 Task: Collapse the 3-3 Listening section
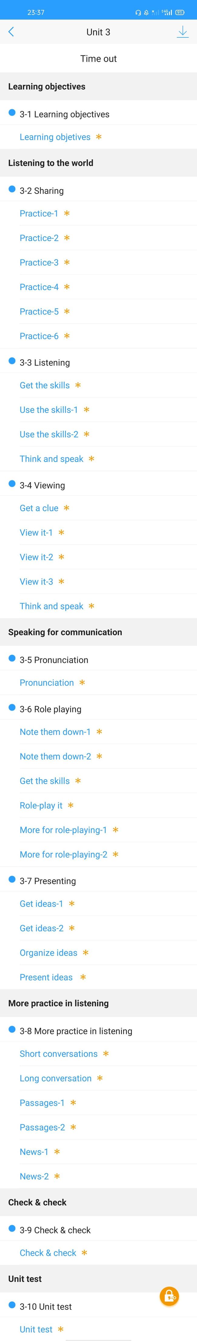tap(98, 362)
